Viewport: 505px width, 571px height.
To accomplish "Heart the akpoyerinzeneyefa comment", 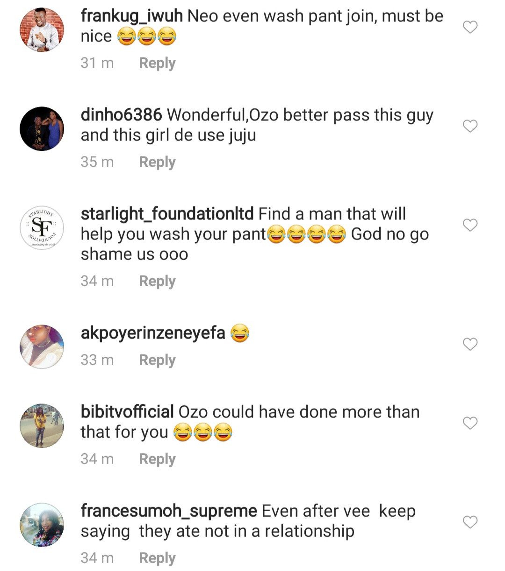I will [470, 344].
